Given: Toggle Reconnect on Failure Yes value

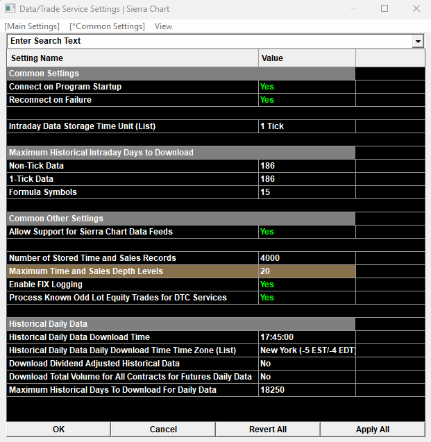Looking at the screenshot, I should click(307, 100).
